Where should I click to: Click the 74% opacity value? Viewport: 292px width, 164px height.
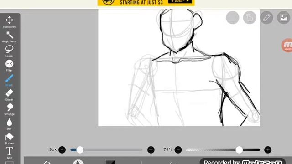(x=168, y=149)
